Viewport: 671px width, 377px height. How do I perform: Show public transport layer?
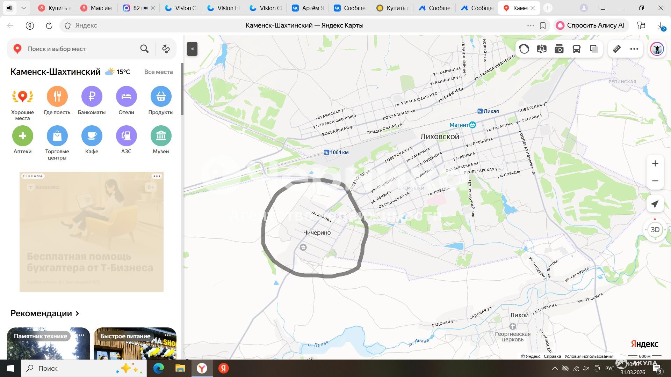click(x=577, y=49)
